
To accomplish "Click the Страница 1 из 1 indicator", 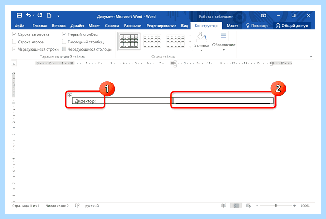I will 26,206.
